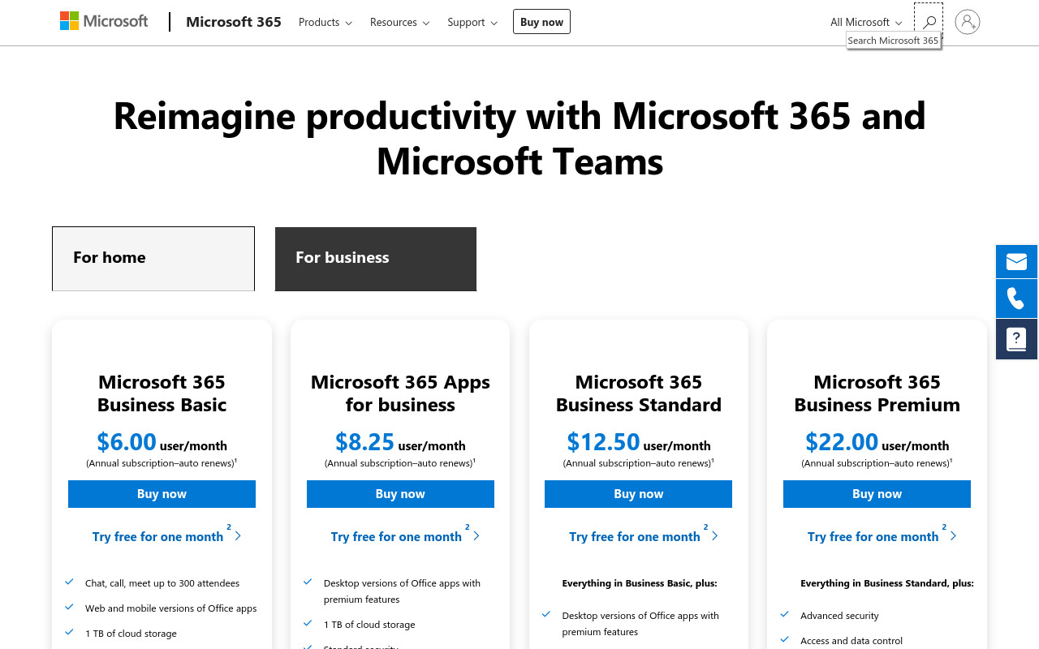
Task: Click 'Chat, call, meet up to 300 attendees'
Action: pyautogui.click(x=162, y=583)
